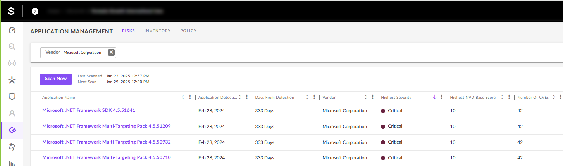This screenshot has width=563, height=166.
Task: Remove the Microsoft Corporation vendor filter
Action: point(111,53)
